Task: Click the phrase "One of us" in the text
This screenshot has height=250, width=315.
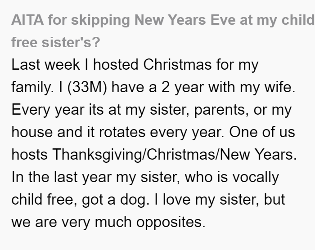Action: [x=262, y=132]
